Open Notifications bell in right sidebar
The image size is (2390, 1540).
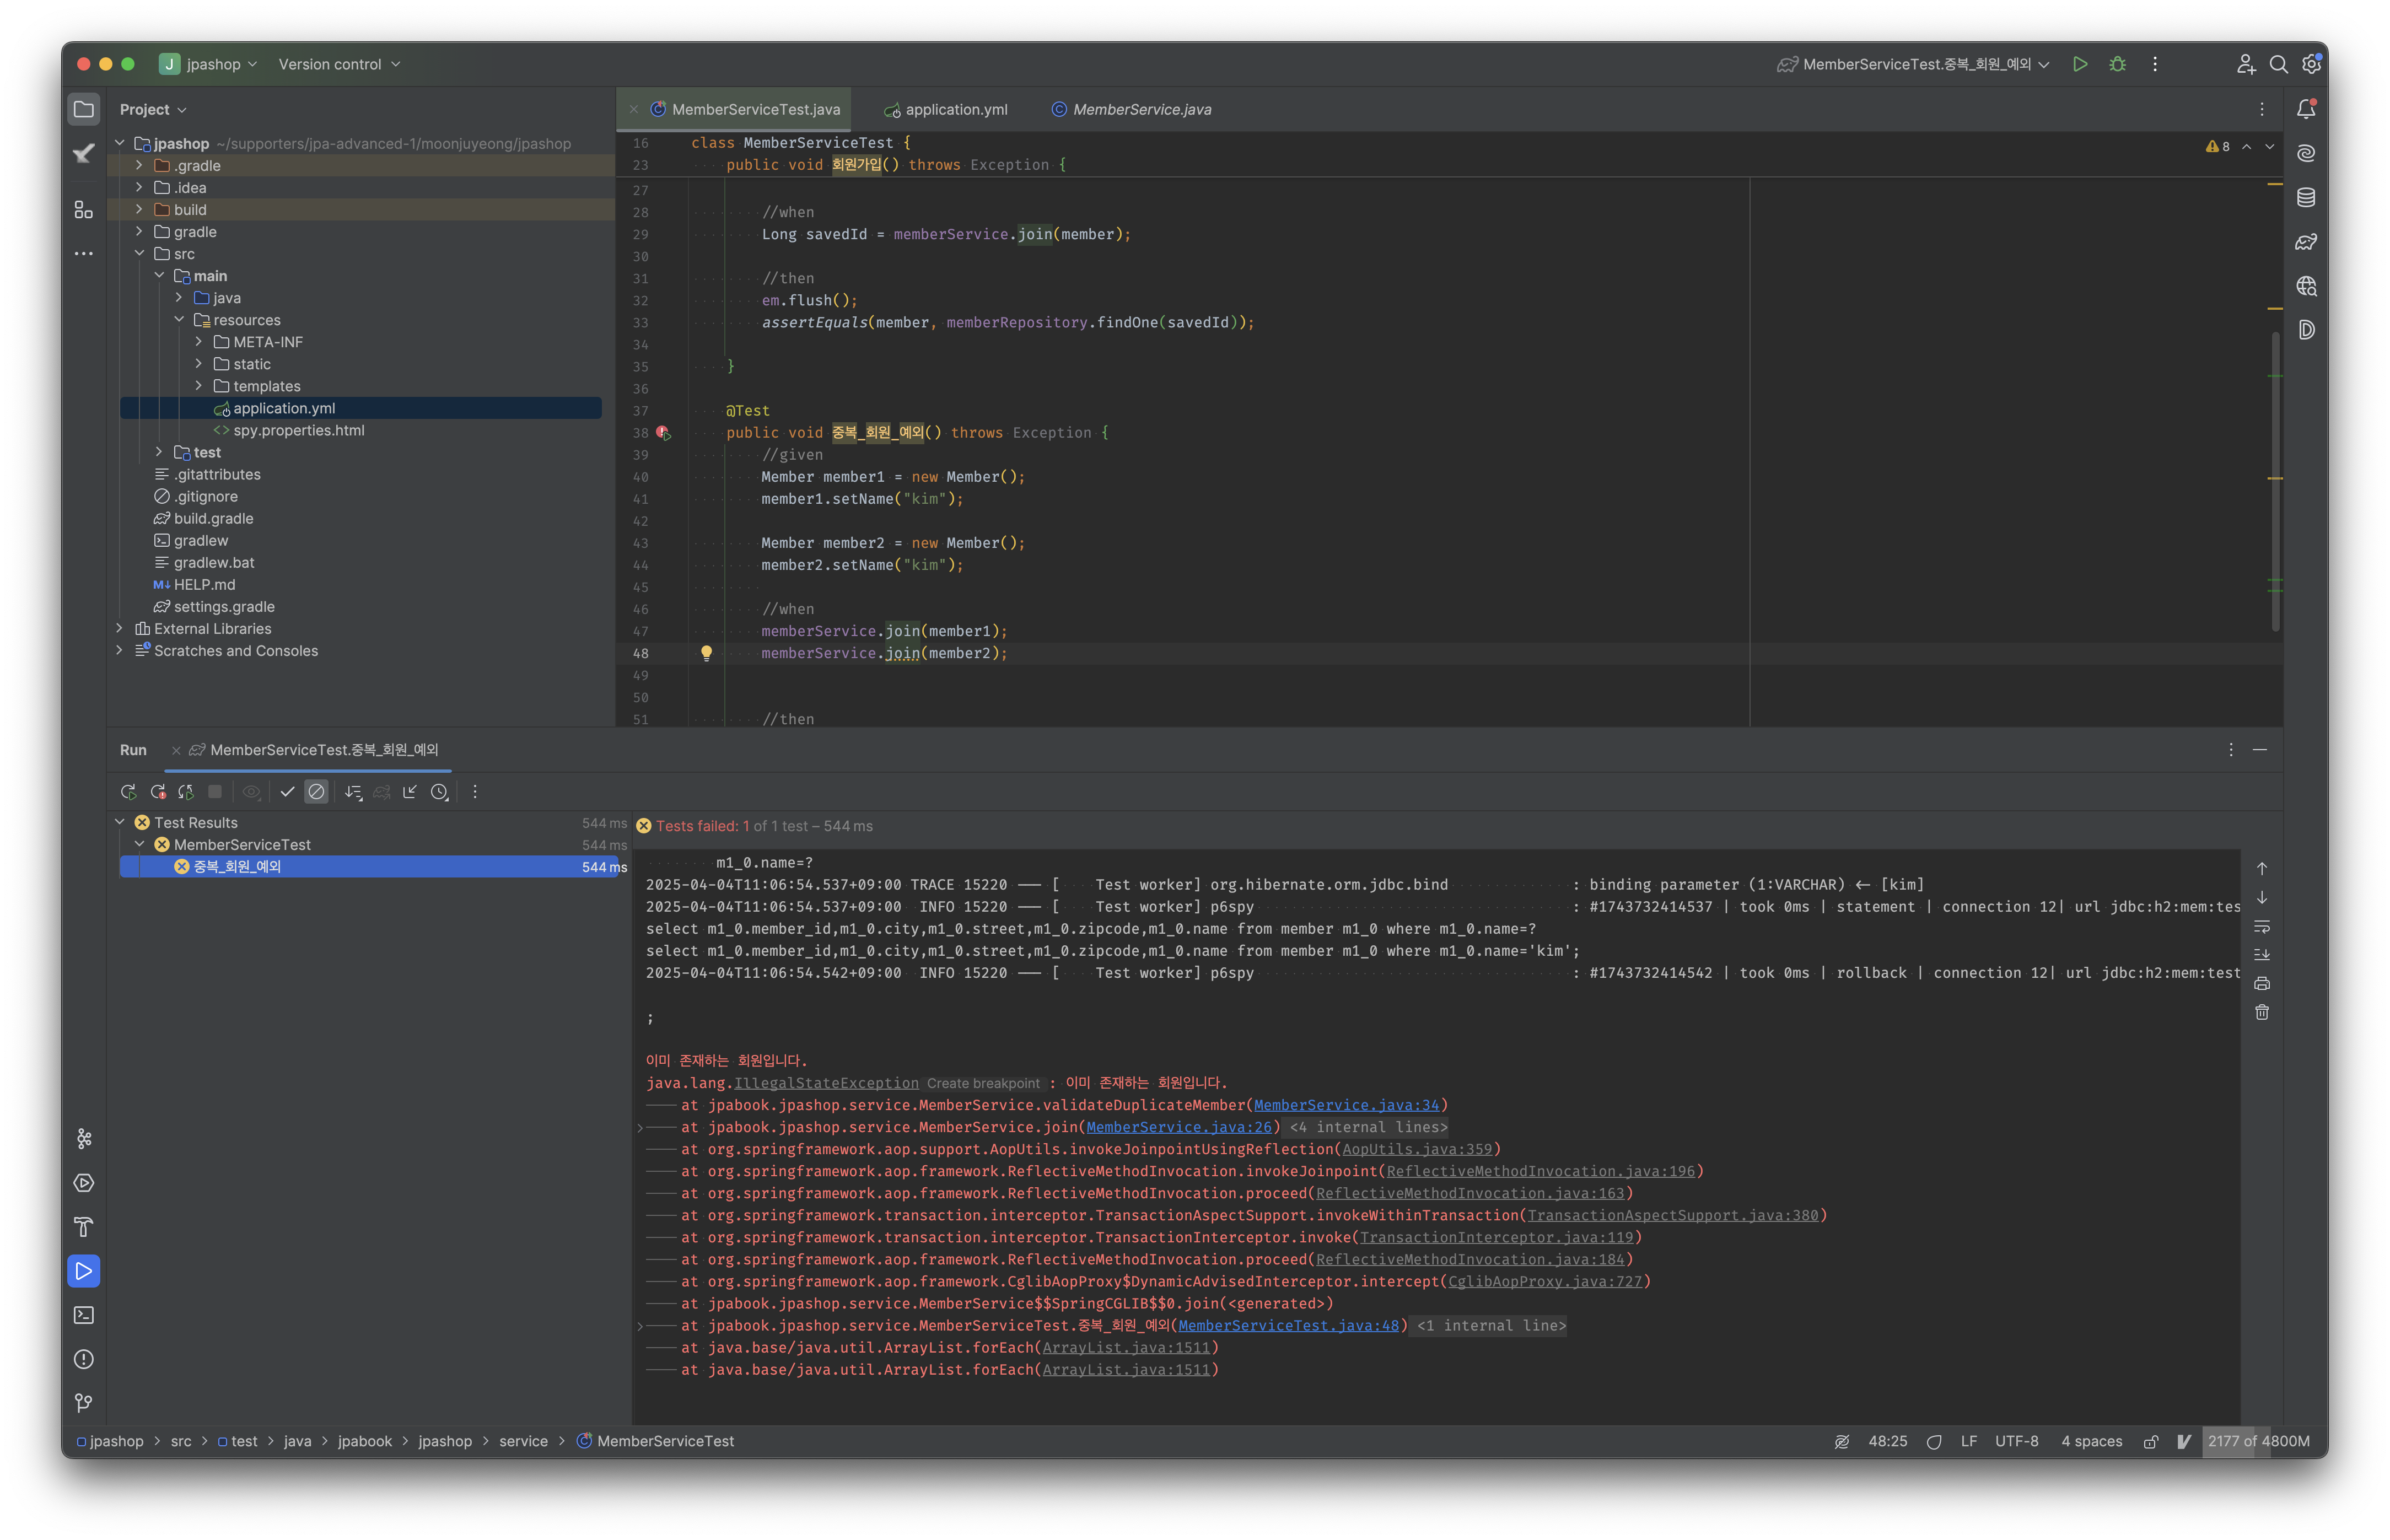2306,109
